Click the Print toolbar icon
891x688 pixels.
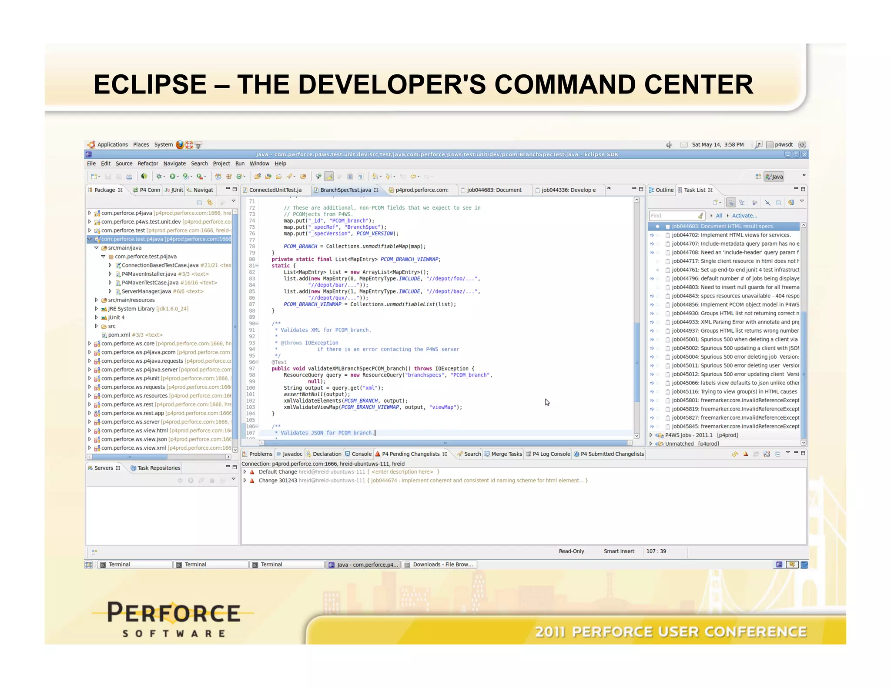(x=129, y=177)
